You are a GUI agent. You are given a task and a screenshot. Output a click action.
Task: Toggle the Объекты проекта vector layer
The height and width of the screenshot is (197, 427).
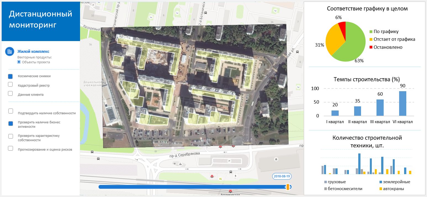point(19,62)
